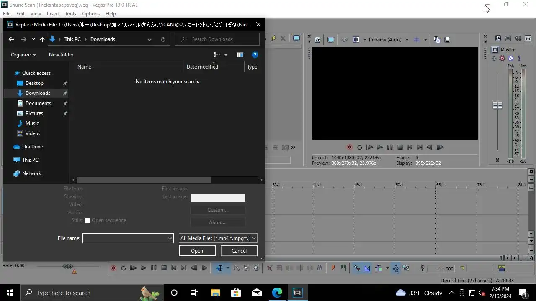The image size is (536, 301).
Task: Toggle Ignore Event Grouping button
Action: point(406,268)
